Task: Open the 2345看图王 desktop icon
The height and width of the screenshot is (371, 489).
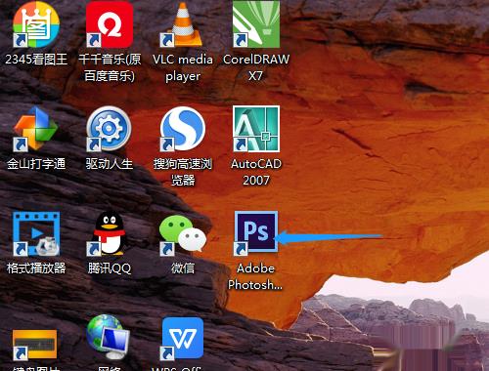Action: tap(36, 24)
